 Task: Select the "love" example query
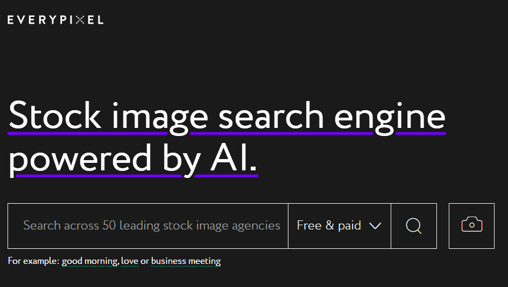[130, 262]
